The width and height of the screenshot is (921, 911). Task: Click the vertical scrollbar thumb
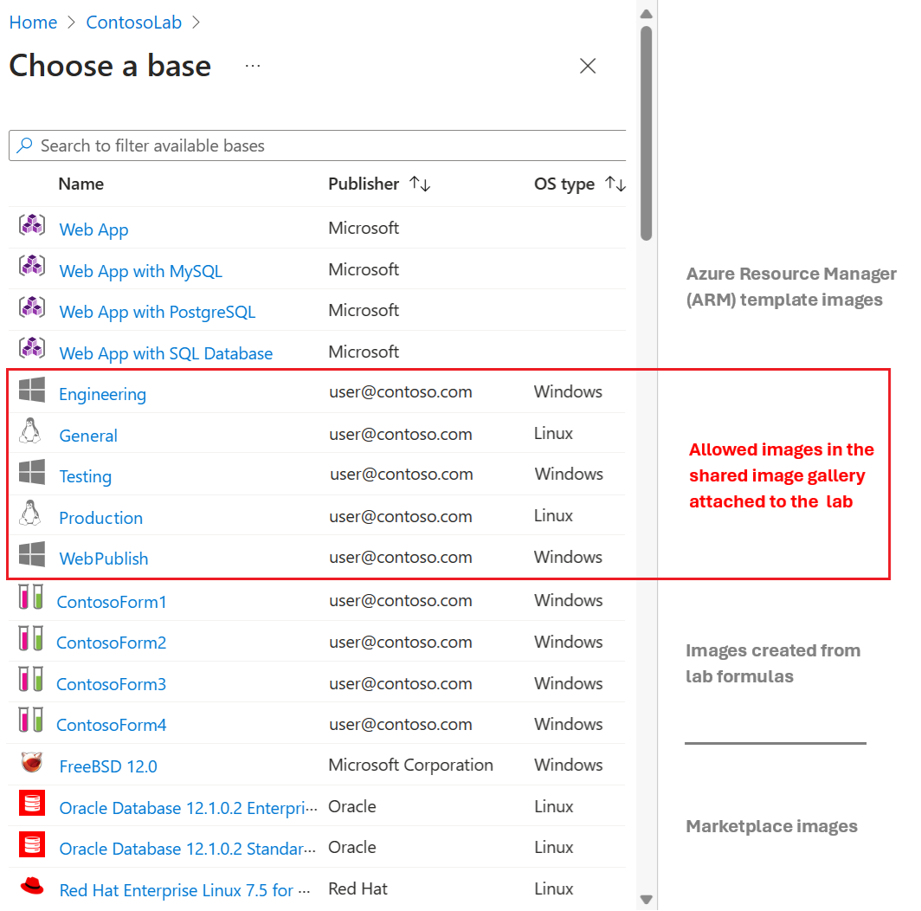646,133
